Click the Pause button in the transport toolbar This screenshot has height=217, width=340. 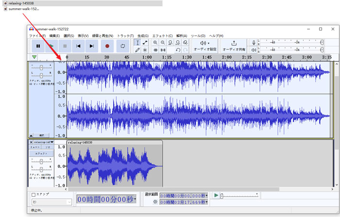tap(38, 46)
